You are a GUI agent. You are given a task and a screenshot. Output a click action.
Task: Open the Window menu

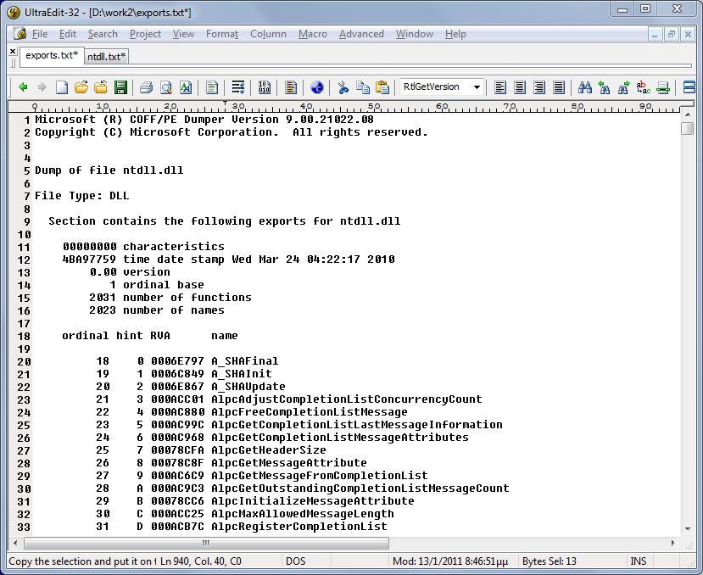(x=415, y=34)
